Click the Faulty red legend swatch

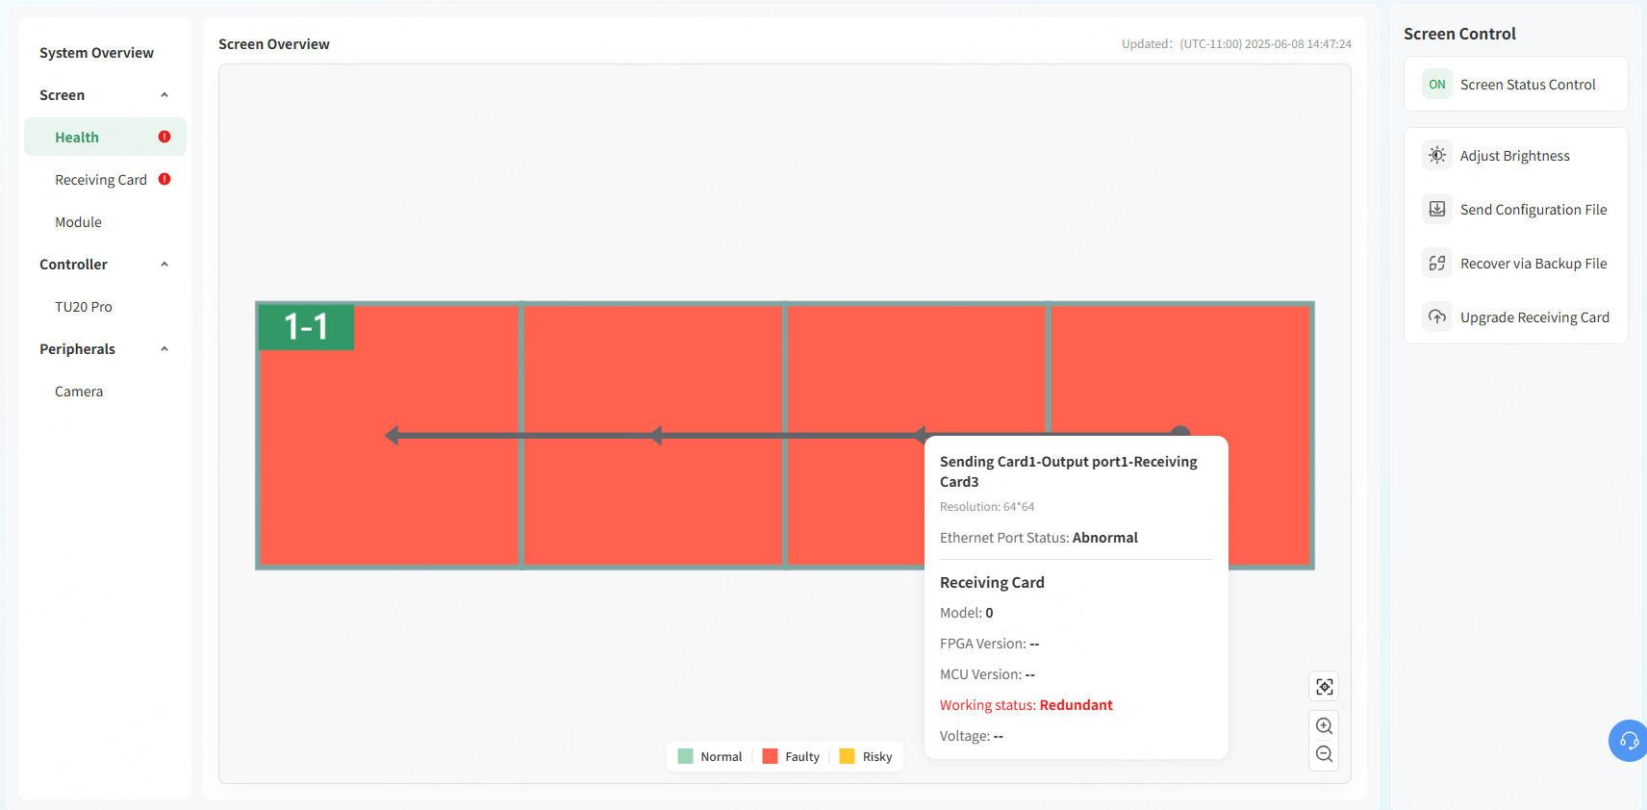tap(770, 756)
